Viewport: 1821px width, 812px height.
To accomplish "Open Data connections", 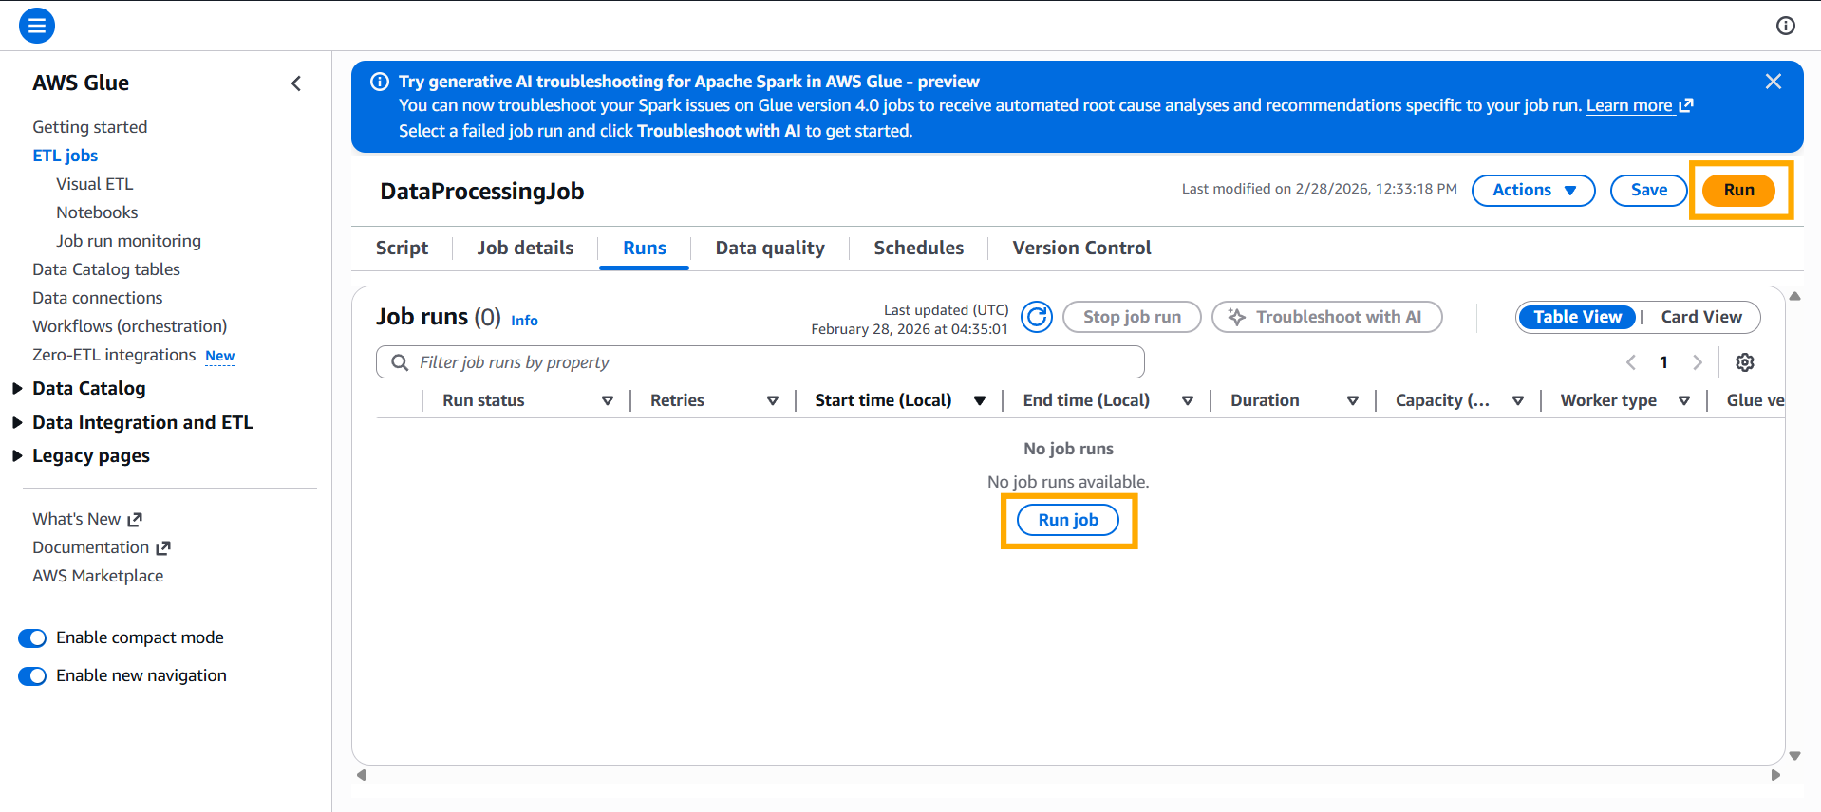I will coord(98,298).
